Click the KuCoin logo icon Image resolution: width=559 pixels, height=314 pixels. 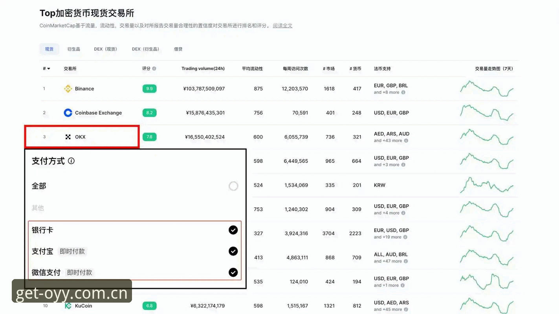(x=68, y=306)
